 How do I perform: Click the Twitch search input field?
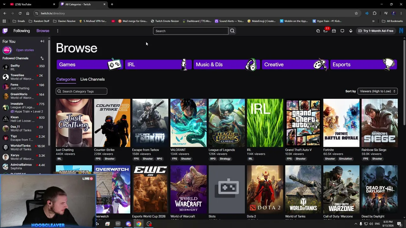190,31
